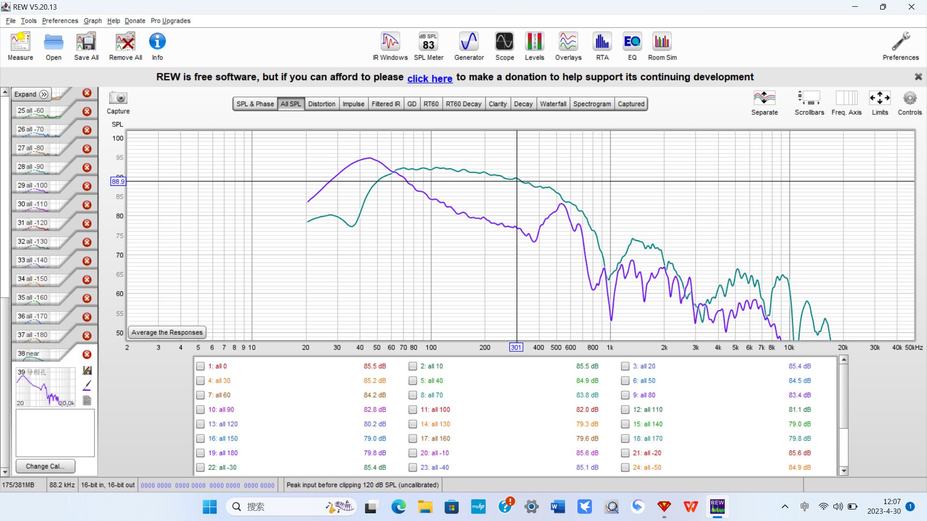Open Microsoft Edge from taskbar

tap(398, 507)
